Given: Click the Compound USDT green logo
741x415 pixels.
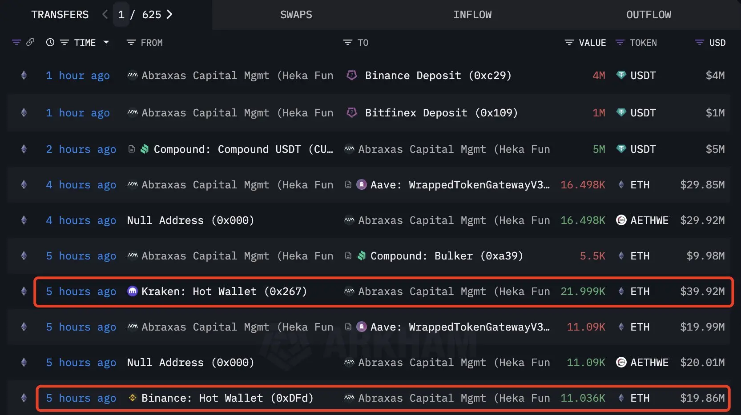Looking at the screenshot, I should [145, 149].
